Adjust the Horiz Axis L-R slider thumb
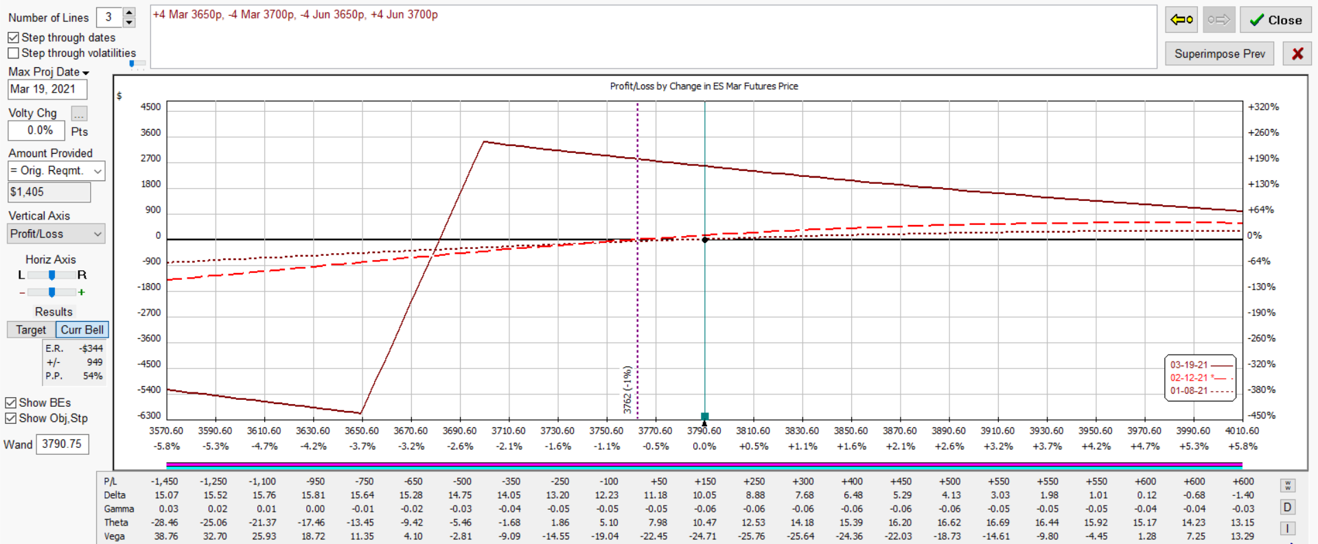Image resolution: width=1318 pixels, height=544 pixels. 51,275
